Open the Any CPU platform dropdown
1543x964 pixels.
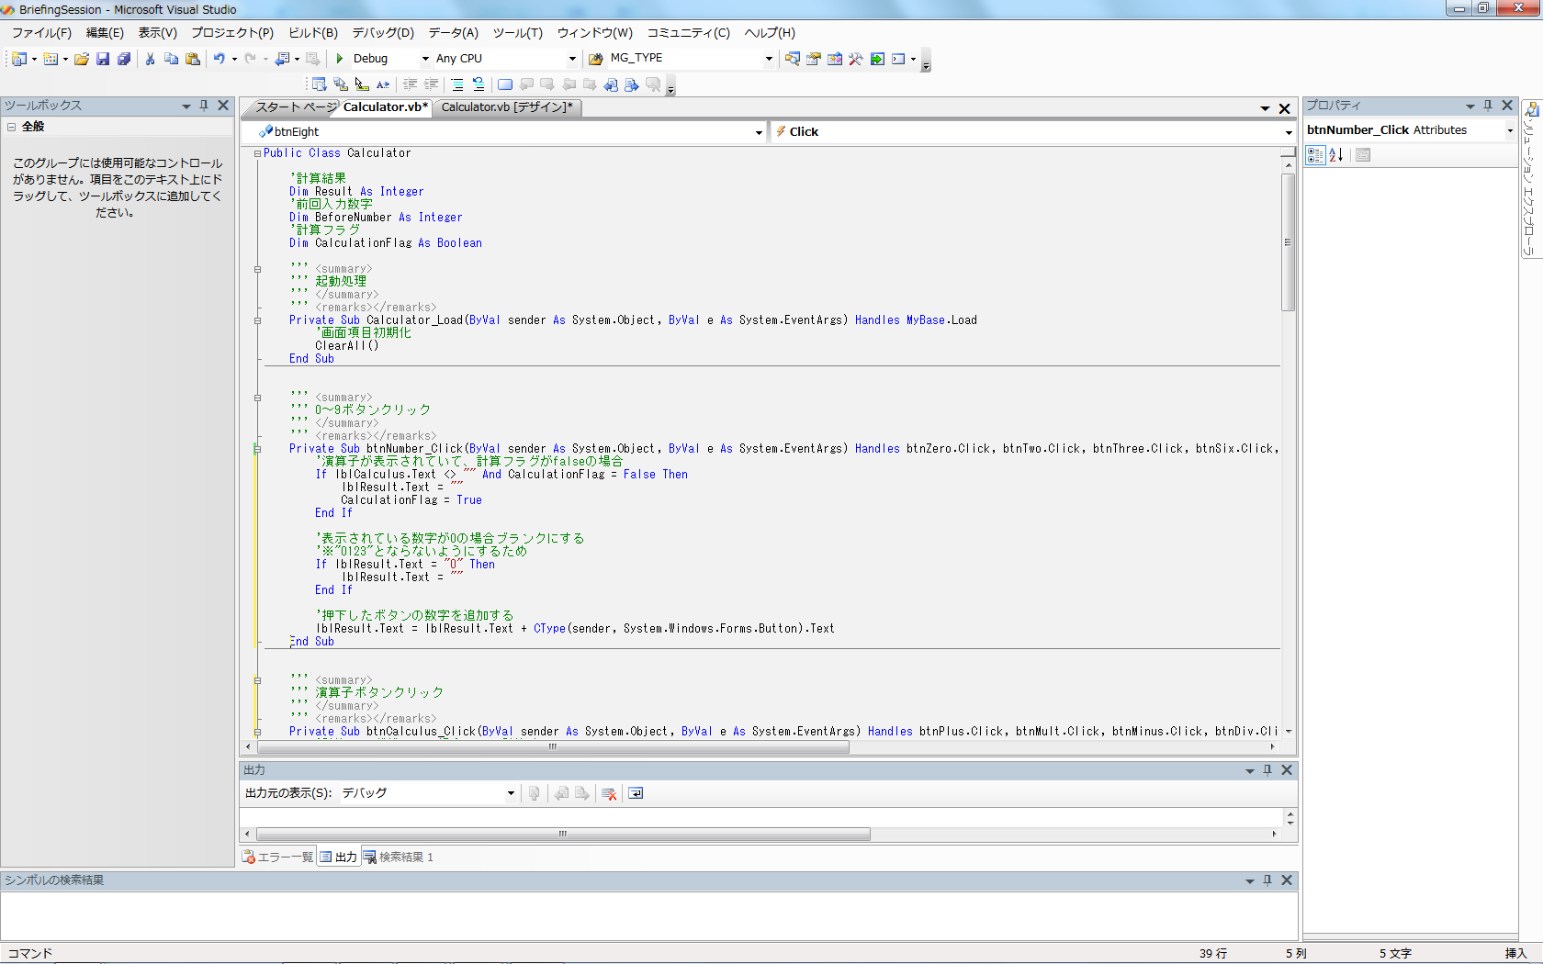[572, 59]
